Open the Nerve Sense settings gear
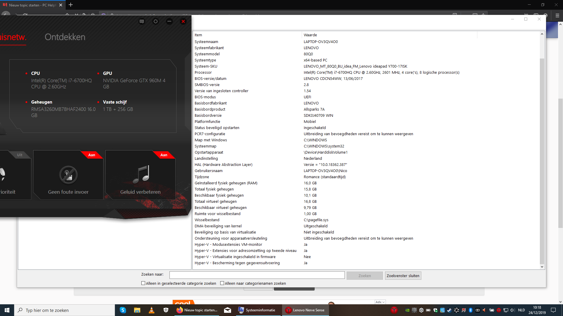Viewport: 563px width, 316px height. pyautogui.click(x=156, y=21)
